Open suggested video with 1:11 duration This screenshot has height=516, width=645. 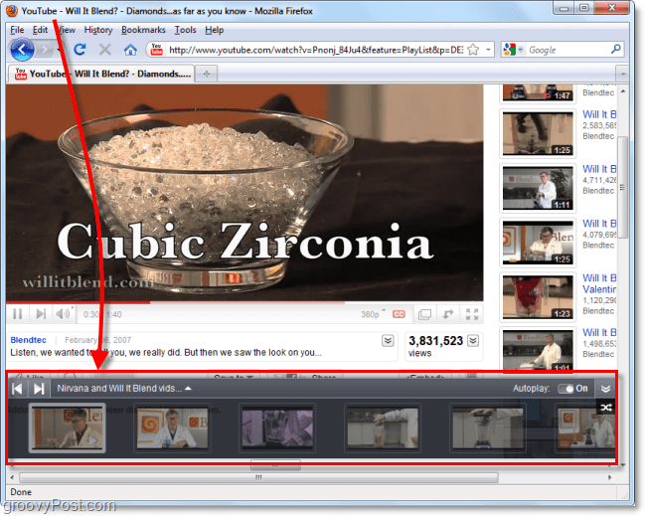pos(538,188)
